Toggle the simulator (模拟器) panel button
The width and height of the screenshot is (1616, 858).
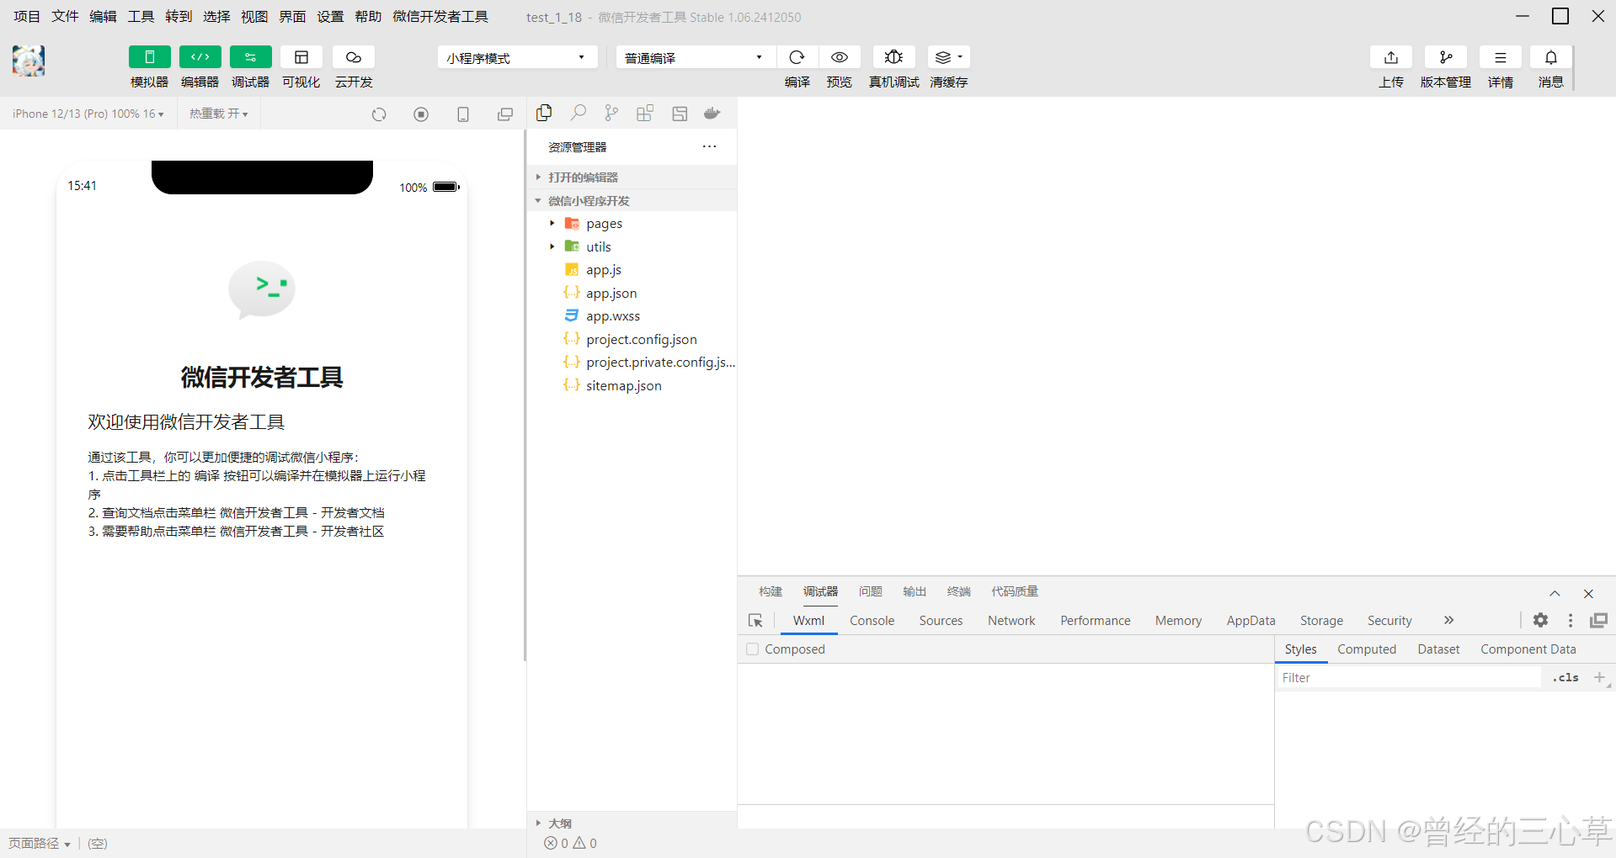149,57
